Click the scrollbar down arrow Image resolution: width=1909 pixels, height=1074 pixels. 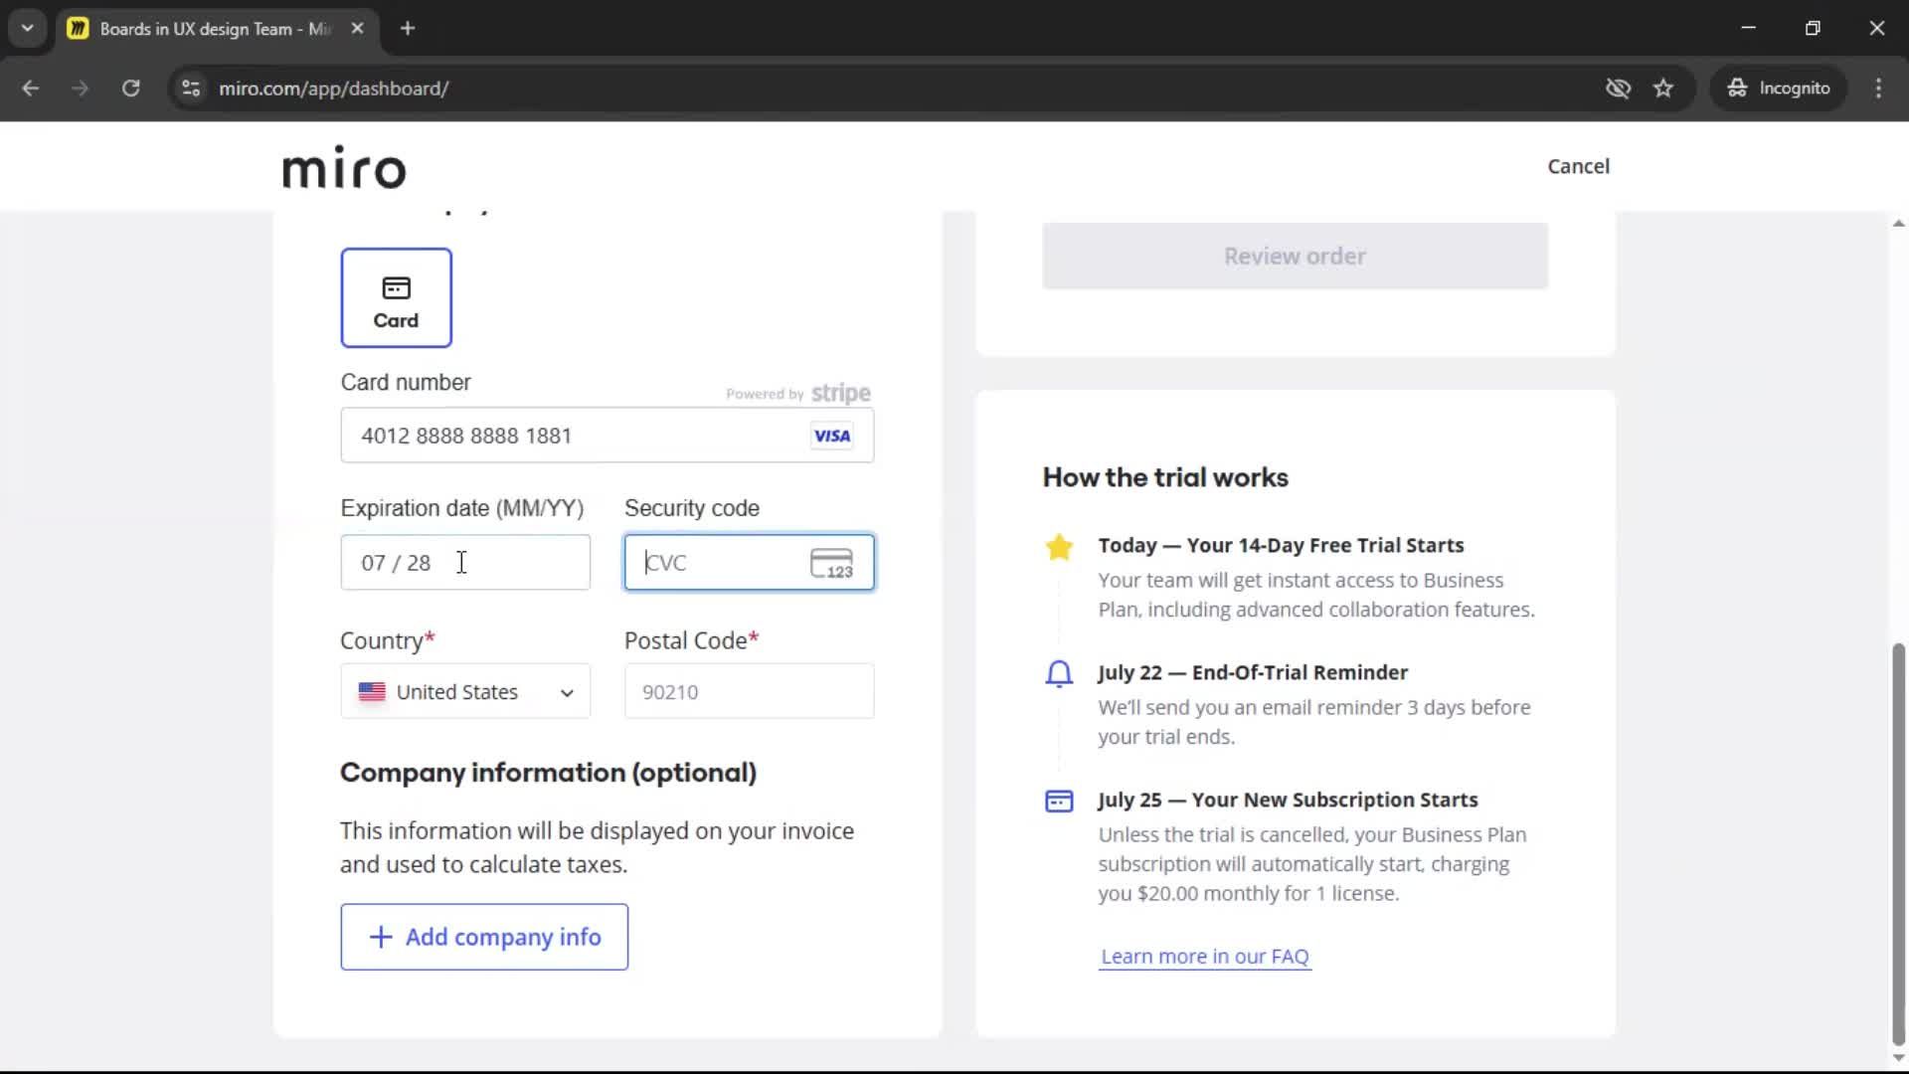[1898, 1058]
